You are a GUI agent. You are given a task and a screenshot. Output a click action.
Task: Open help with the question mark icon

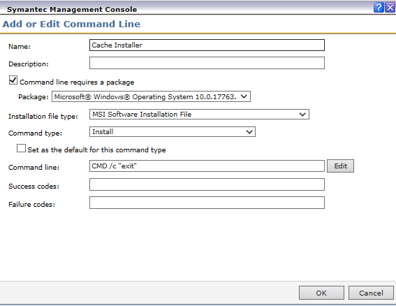pyautogui.click(x=379, y=7)
